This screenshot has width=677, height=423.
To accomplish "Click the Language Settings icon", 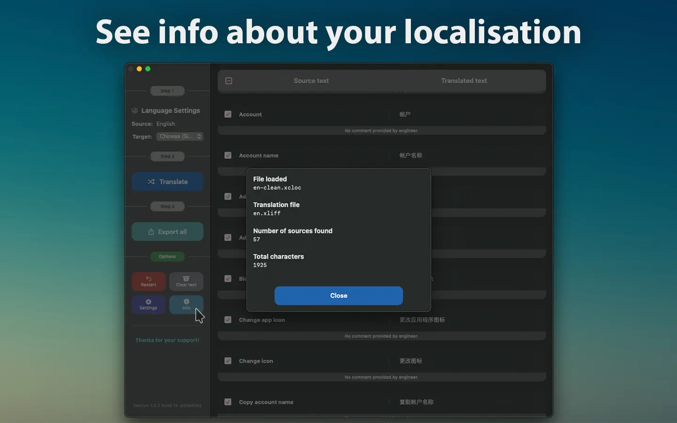I will [x=135, y=111].
